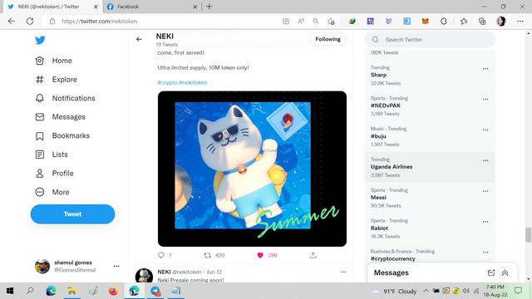Open Messages in the left sidebar

61,117
